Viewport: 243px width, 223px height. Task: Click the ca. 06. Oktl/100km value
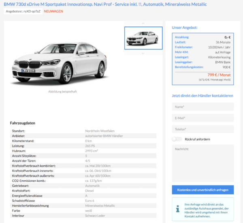98,171
